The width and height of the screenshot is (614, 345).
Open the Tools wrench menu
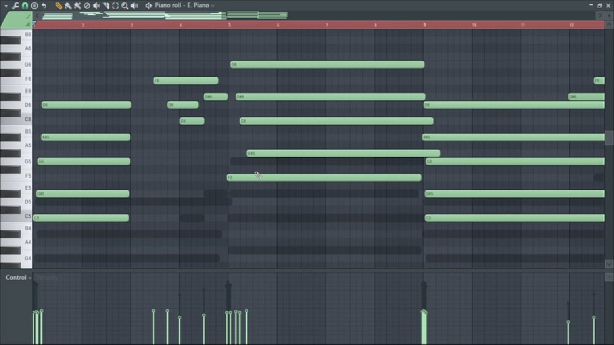coord(15,6)
